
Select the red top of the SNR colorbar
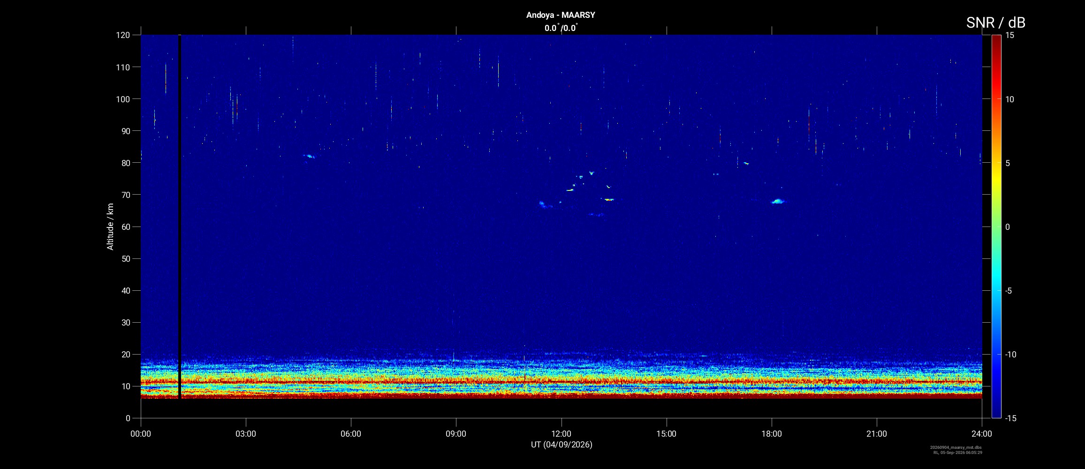pos(996,42)
